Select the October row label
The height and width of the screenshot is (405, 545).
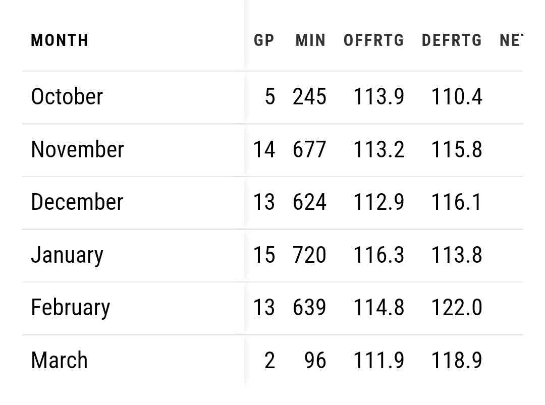pyautogui.click(x=67, y=97)
